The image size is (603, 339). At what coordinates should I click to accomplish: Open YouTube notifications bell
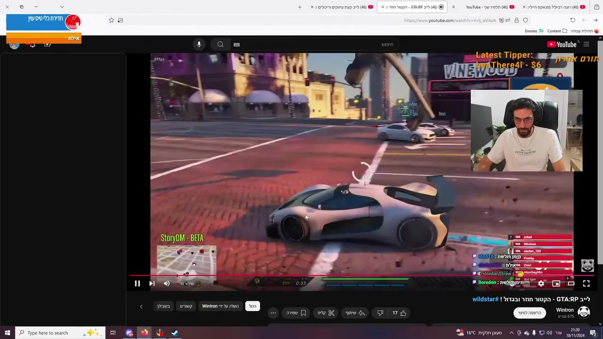tap(32, 45)
